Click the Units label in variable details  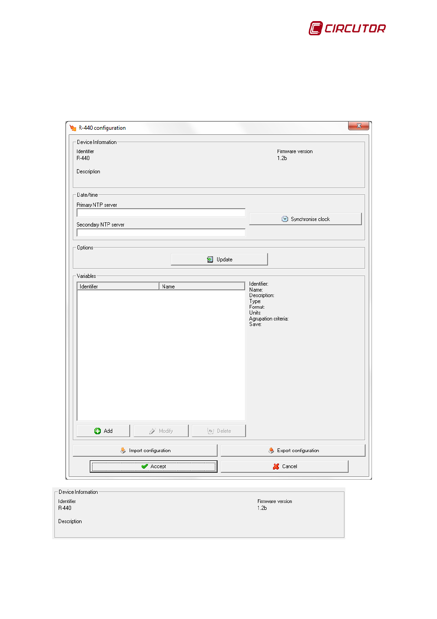coord(255,313)
